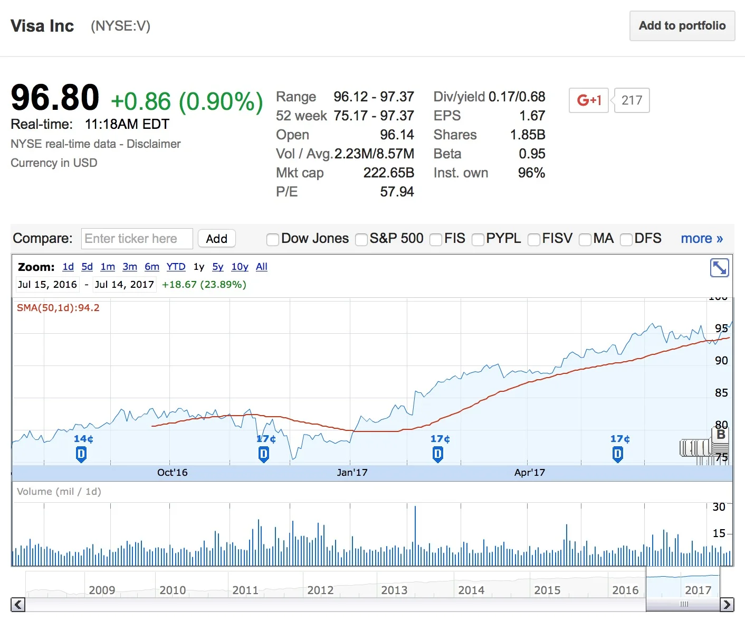The width and height of the screenshot is (745, 620).
Task: Set chart zoom to 1m
Action: 108,267
